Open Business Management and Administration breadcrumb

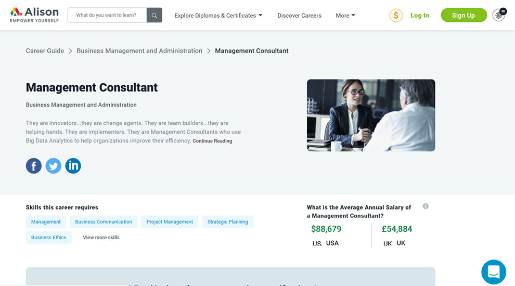139,51
